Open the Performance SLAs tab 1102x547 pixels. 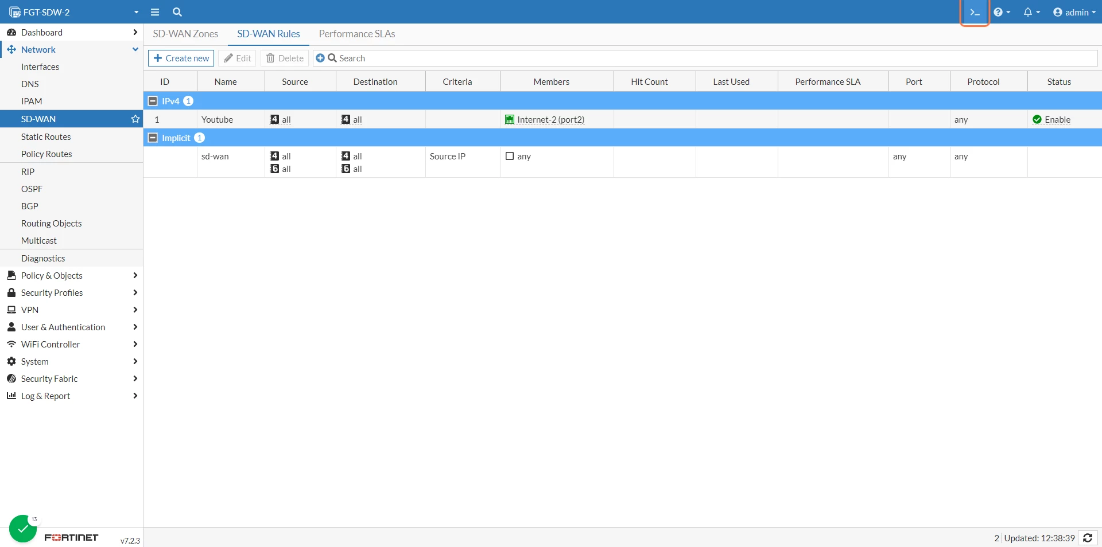(357, 34)
